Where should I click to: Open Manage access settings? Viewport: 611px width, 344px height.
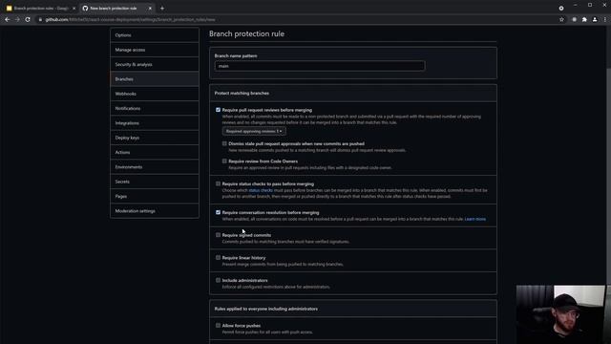tap(155, 50)
